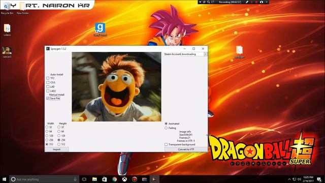Open File Explorer from the taskbar
Image resolution: width=325 pixels, height=183 pixels.
click(x=94, y=179)
